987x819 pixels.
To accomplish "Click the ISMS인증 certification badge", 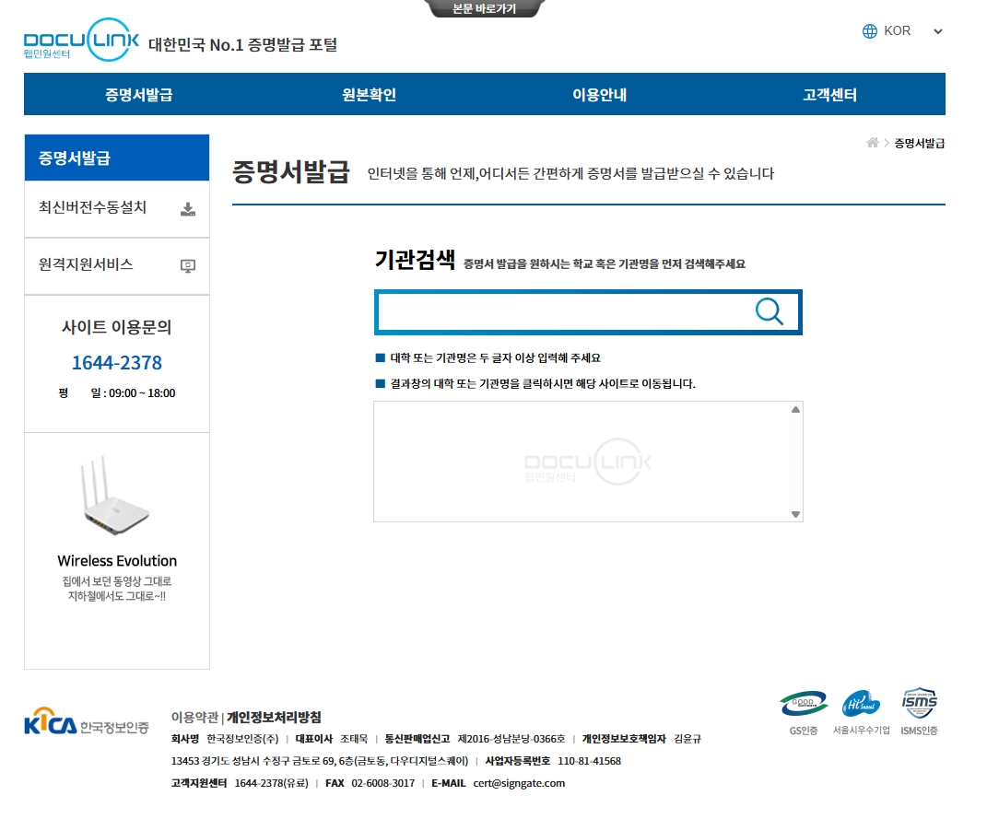I will click(918, 705).
